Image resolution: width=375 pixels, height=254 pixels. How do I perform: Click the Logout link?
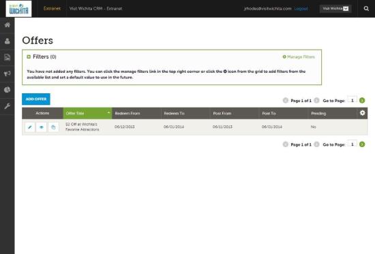tap(301, 9)
